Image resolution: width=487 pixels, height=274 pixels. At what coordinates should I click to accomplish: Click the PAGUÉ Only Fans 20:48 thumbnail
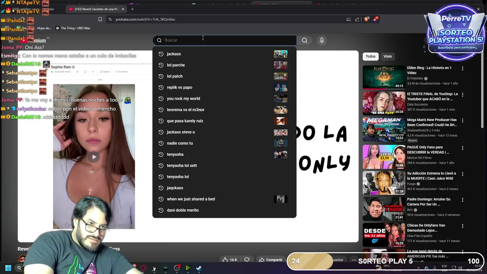384,156
